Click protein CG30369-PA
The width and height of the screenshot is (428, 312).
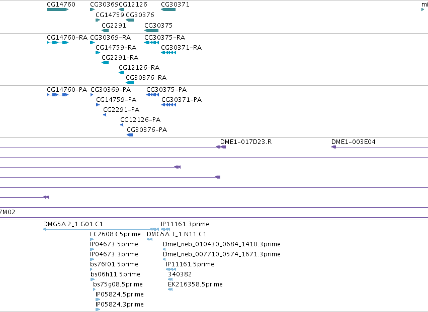111,90
